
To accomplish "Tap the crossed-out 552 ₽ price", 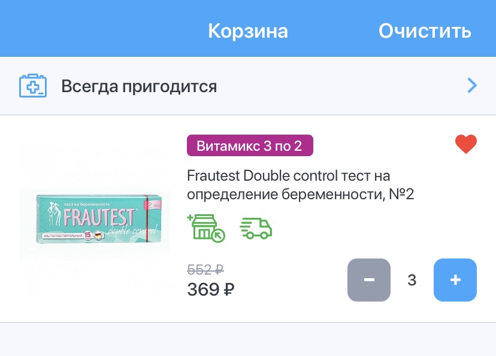I will coord(205,270).
